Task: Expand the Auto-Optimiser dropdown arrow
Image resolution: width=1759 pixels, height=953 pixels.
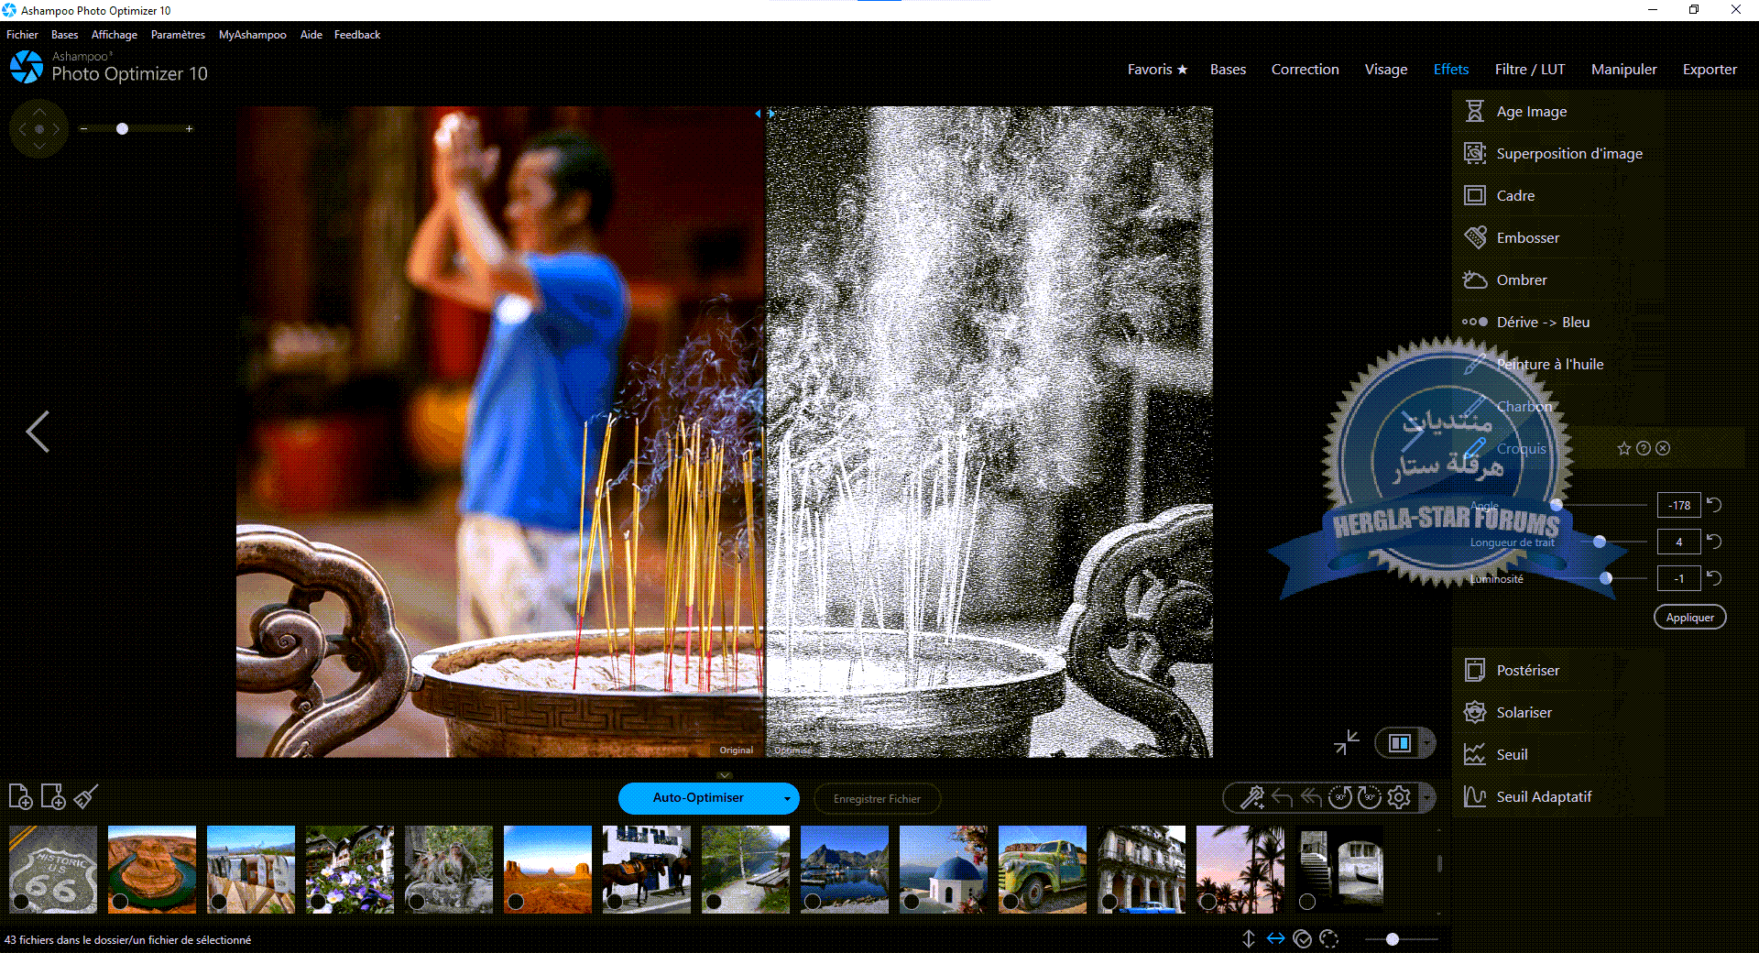Action: 787,799
